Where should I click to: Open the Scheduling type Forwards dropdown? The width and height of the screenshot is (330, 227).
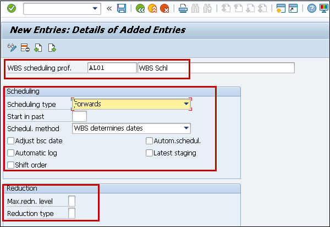click(x=186, y=104)
